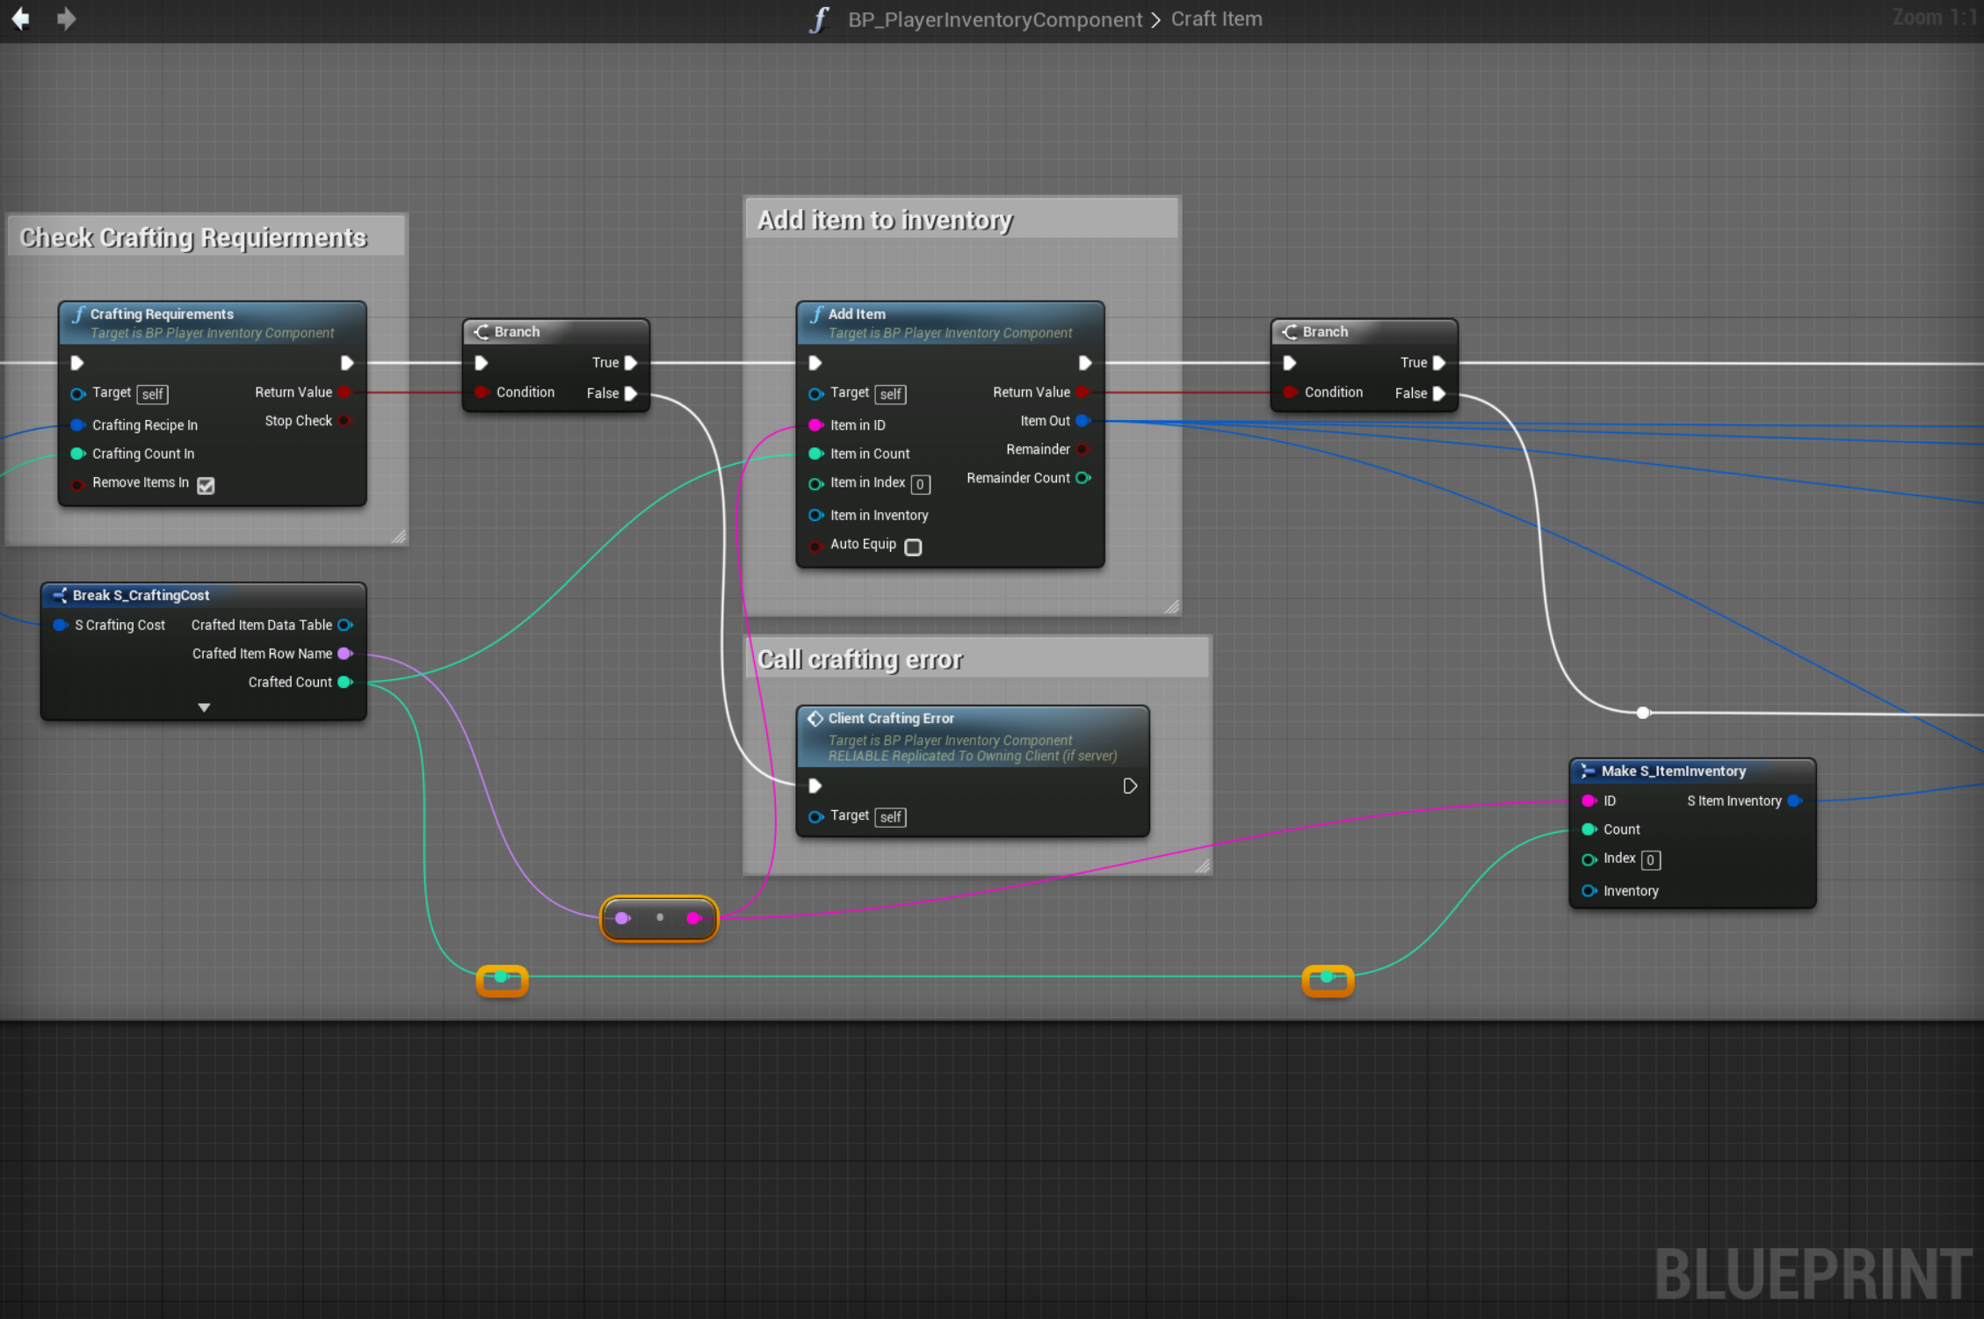Click the pink ID pin on Make S_ItemInventory

[1589, 801]
